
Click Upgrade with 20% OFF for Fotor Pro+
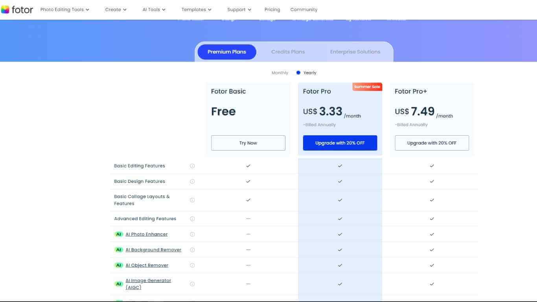click(x=432, y=143)
